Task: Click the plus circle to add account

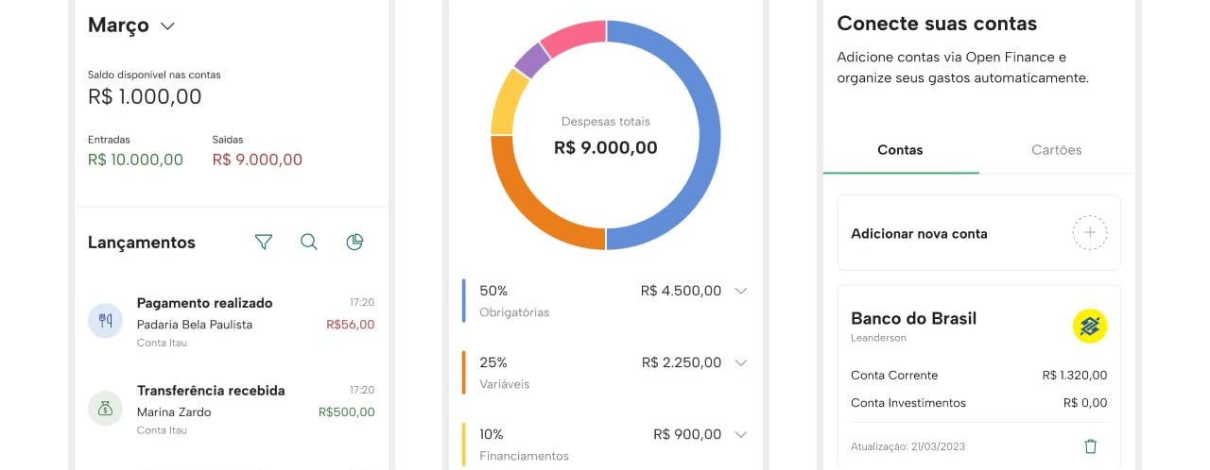Action: pos(1089,233)
